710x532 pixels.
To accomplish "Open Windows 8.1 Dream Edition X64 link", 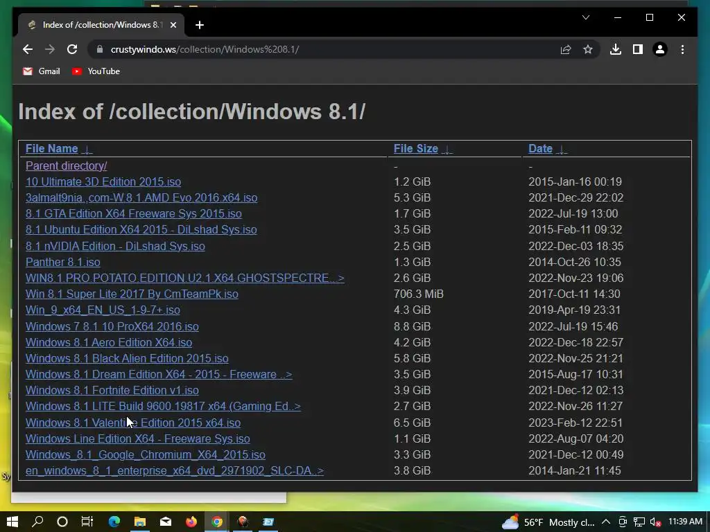I will pos(159,375).
